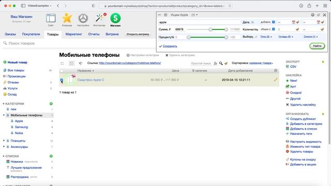331x186 pixels.
Task: Expand the Типы filter dropdown
Action: tap(266, 37)
